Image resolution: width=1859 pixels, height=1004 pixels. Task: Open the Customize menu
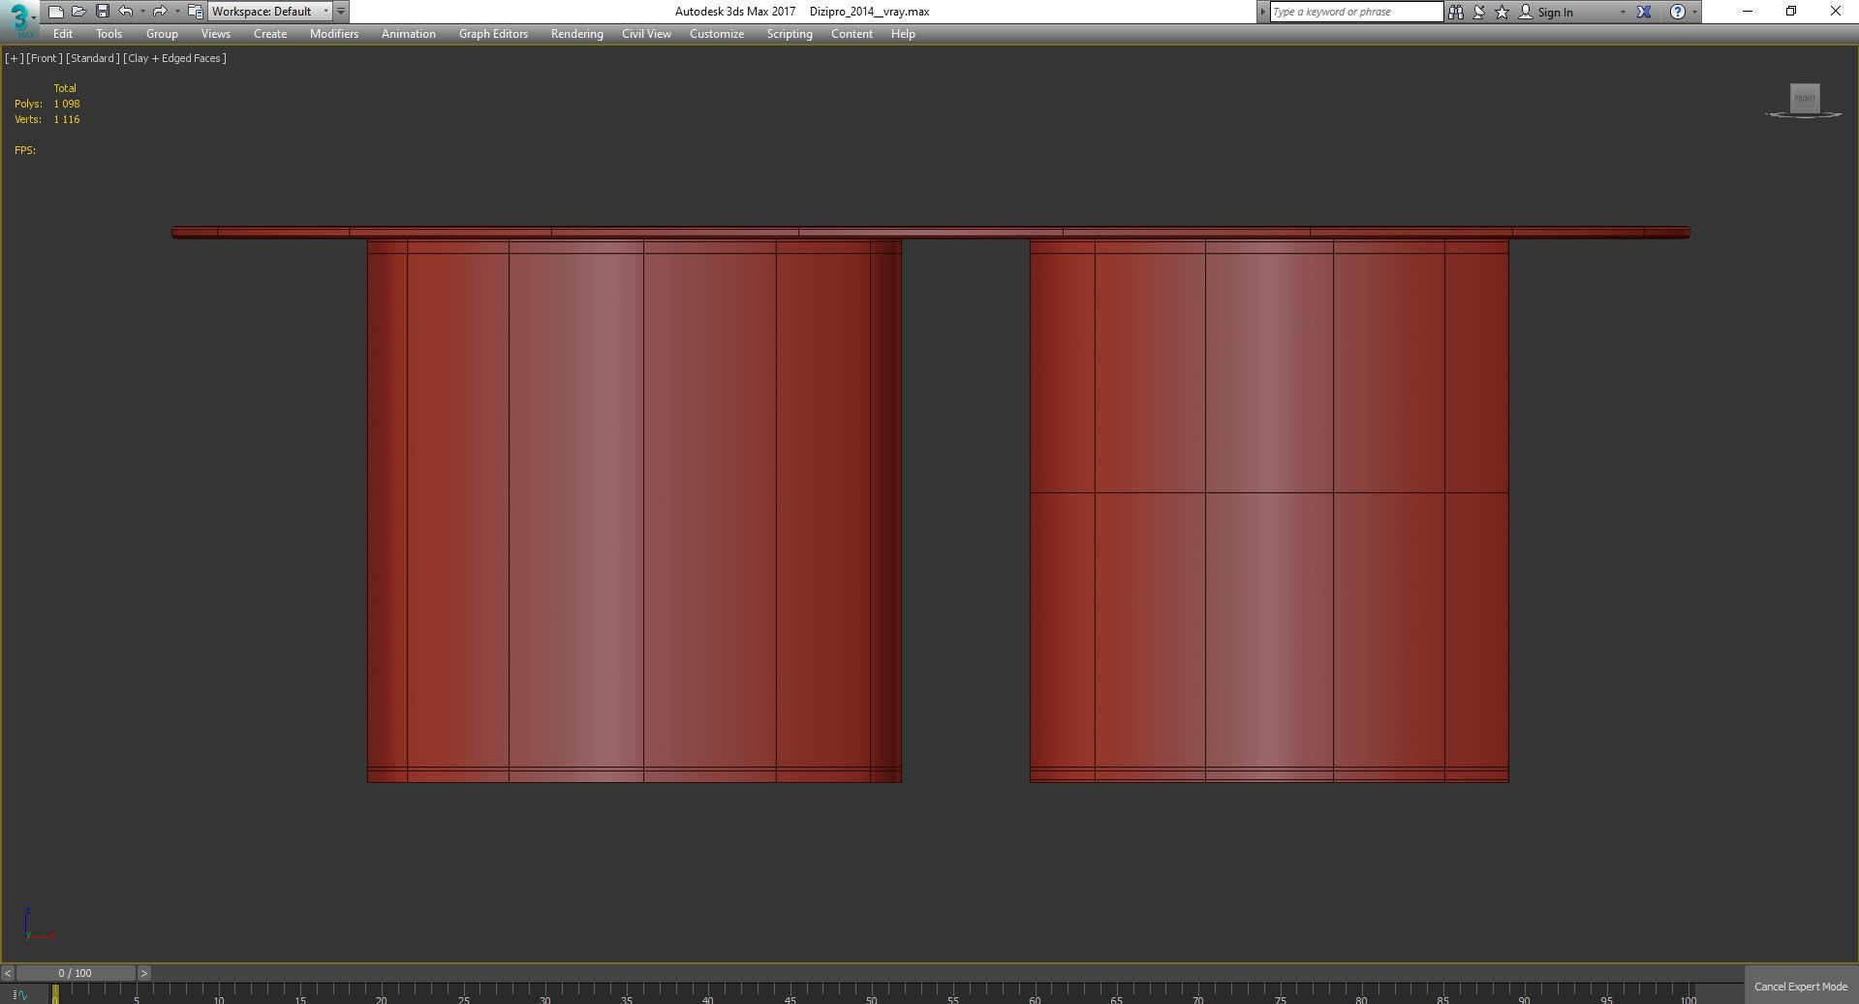point(717,34)
